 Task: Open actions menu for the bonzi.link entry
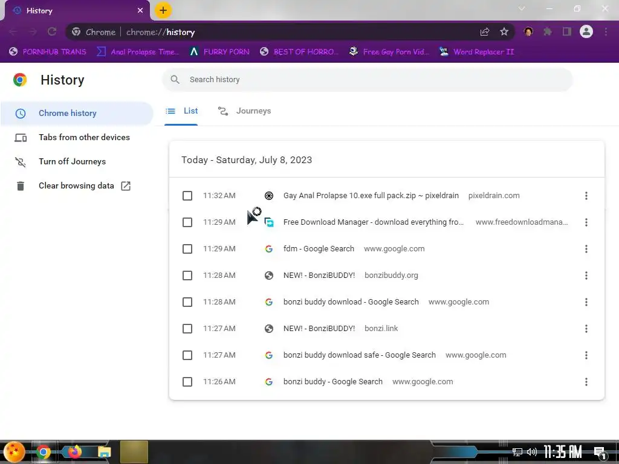[x=586, y=329]
